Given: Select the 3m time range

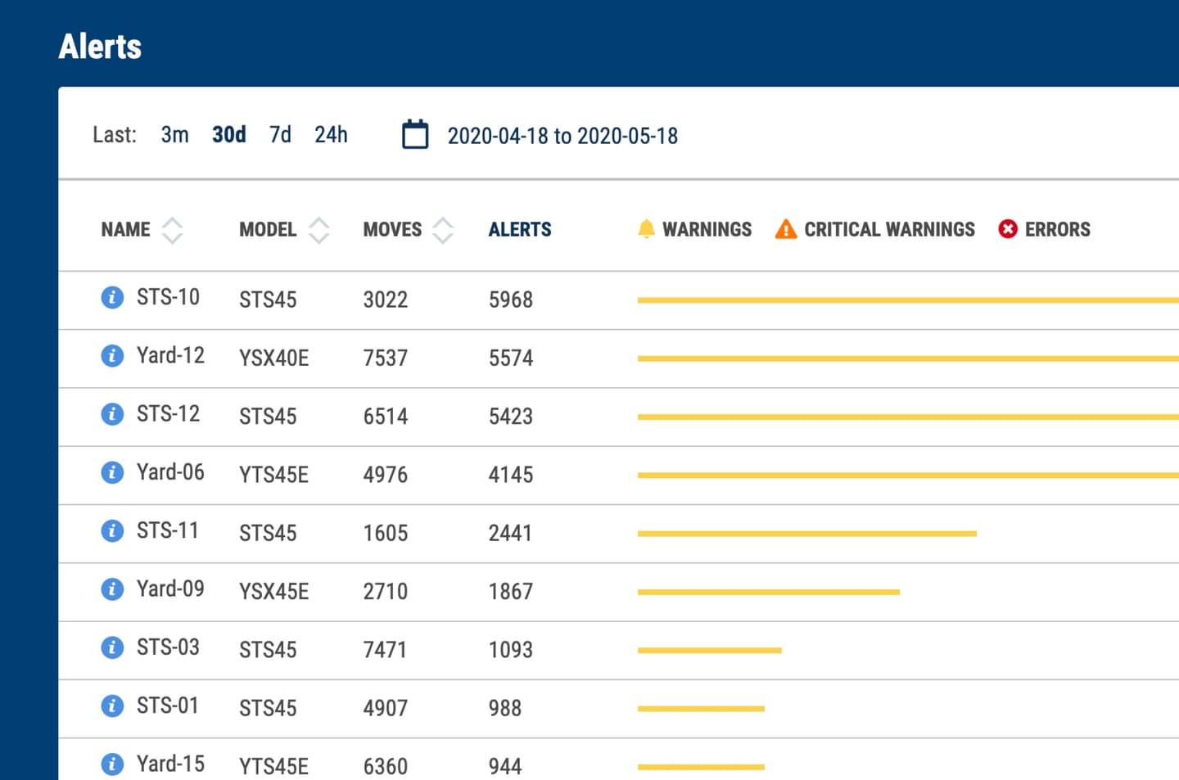Looking at the screenshot, I should point(174,135).
